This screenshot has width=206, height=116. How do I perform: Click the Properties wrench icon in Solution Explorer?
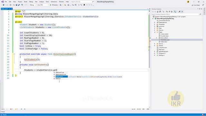(179, 12)
